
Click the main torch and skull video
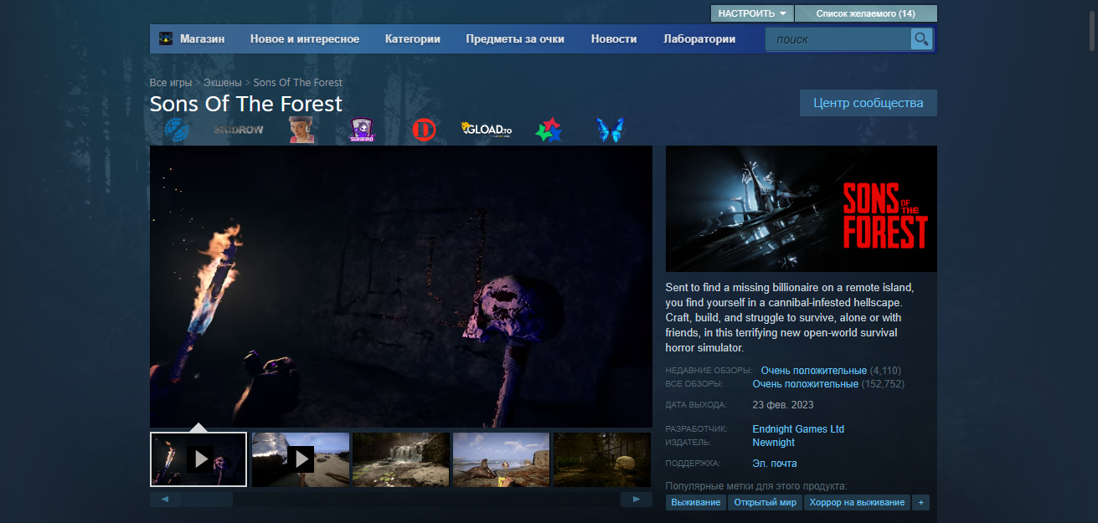coord(401,286)
